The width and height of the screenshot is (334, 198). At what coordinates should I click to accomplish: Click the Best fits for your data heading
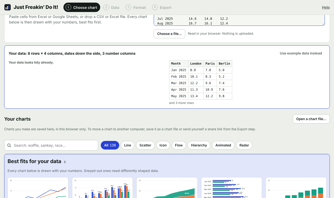(x=34, y=161)
